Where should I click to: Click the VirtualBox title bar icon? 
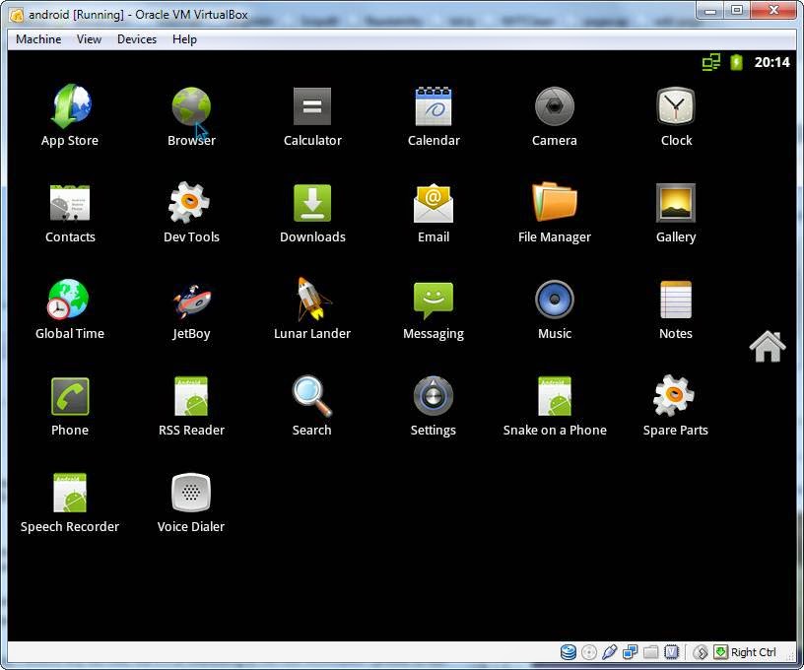pos(17,15)
